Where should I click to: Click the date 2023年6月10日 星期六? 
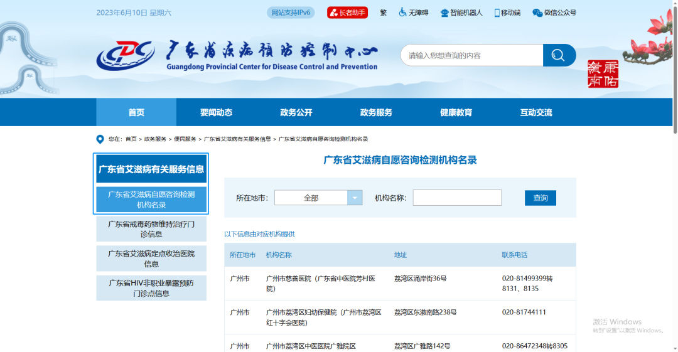(134, 13)
